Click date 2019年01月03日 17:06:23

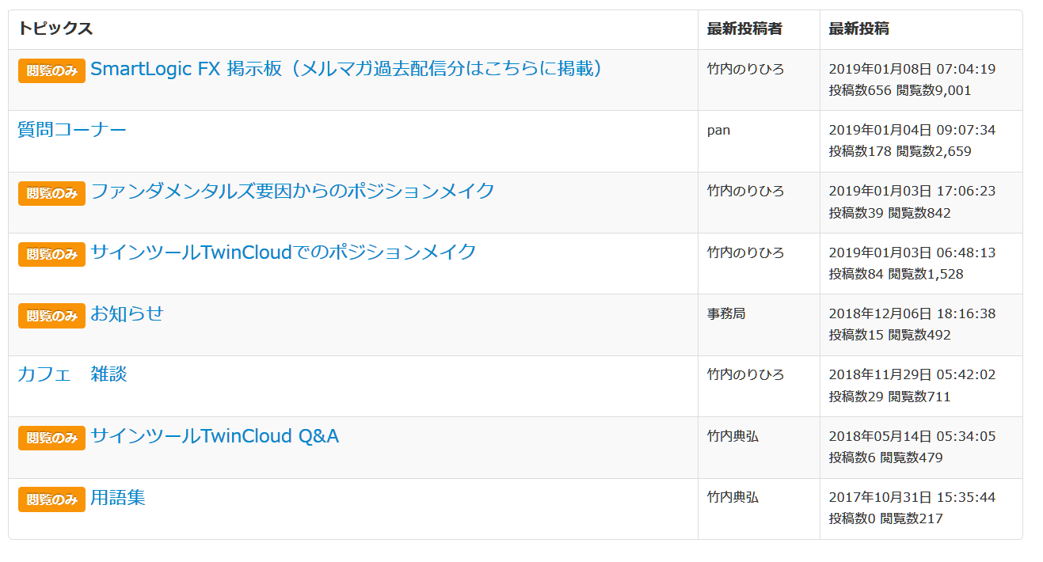click(x=912, y=191)
